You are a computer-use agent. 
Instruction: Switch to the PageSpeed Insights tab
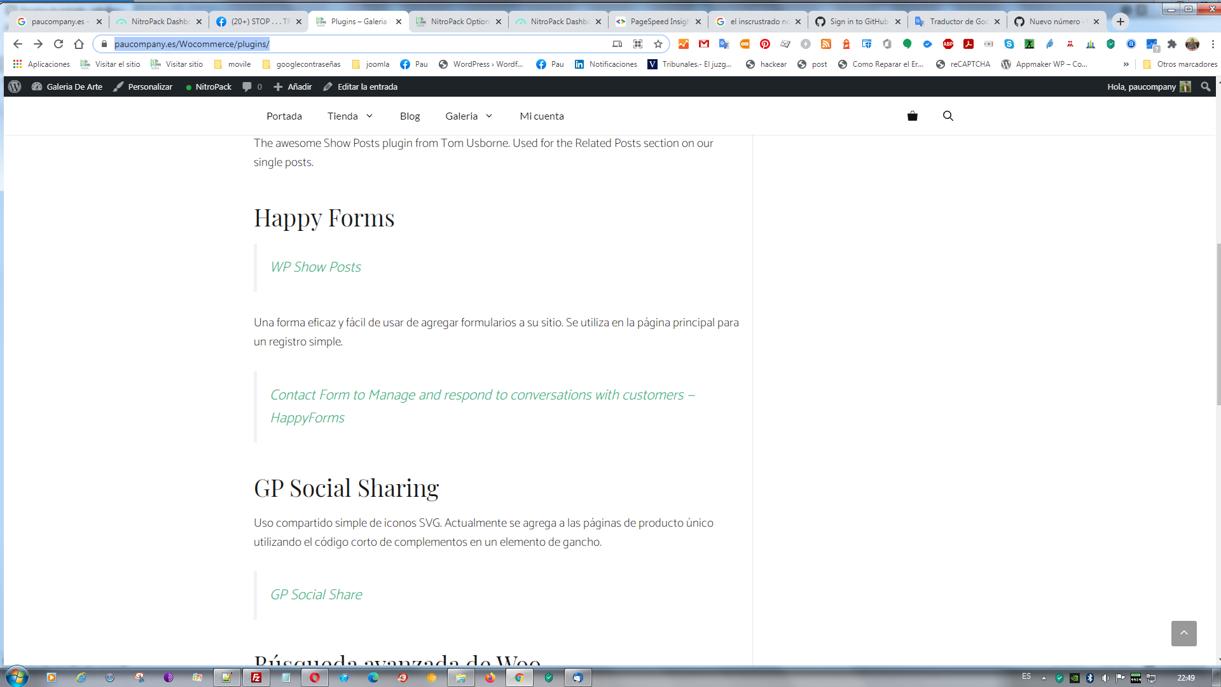[x=658, y=21]
